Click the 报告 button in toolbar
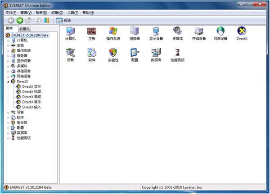 point(63,20)
